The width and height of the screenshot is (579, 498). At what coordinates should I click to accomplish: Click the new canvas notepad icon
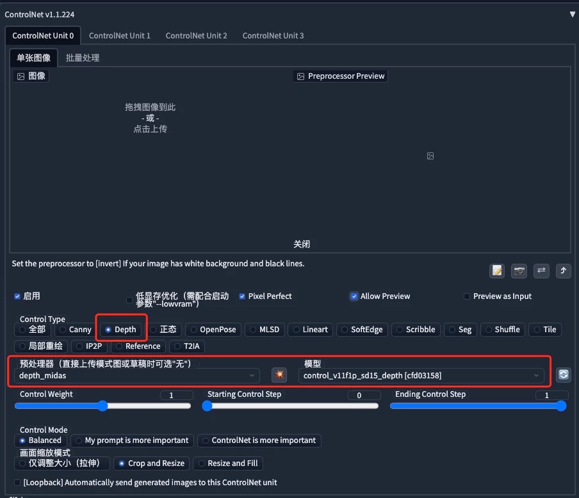497,271
